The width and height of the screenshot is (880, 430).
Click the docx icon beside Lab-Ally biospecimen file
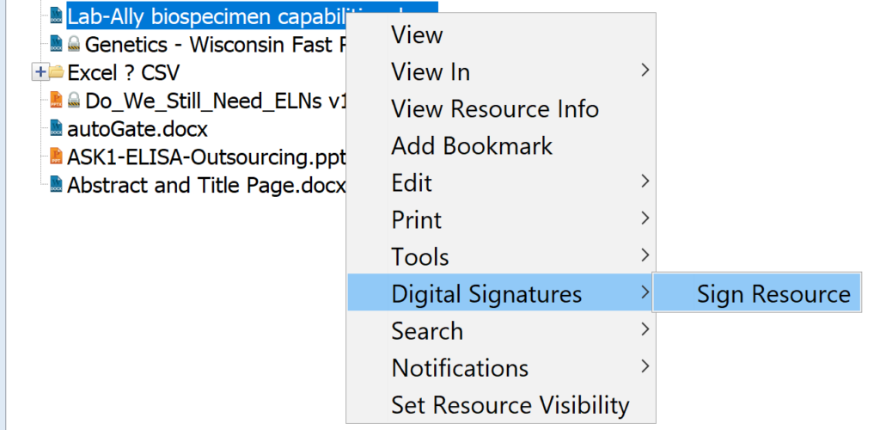pos(57,15)
